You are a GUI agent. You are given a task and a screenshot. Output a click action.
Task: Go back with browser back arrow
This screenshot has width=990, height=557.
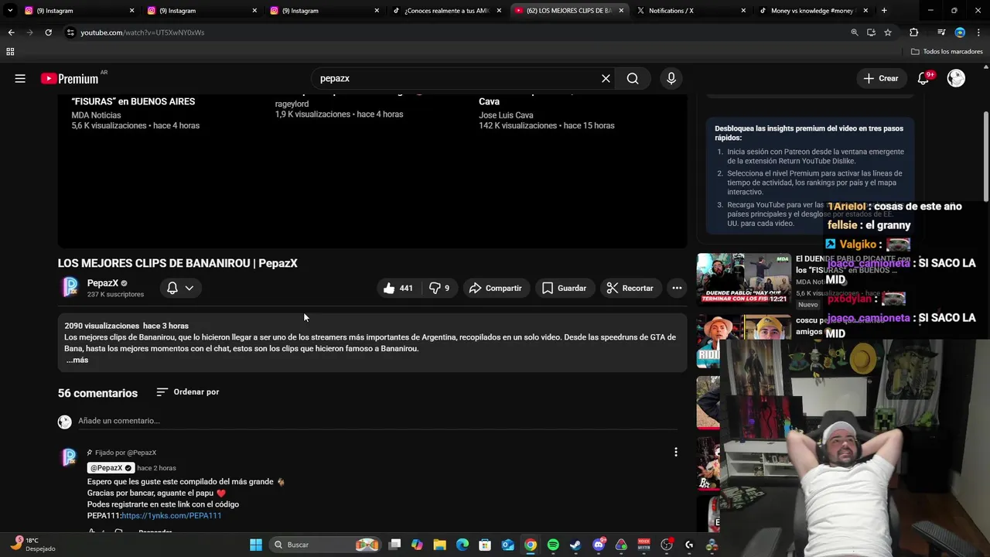coord(11,32)
